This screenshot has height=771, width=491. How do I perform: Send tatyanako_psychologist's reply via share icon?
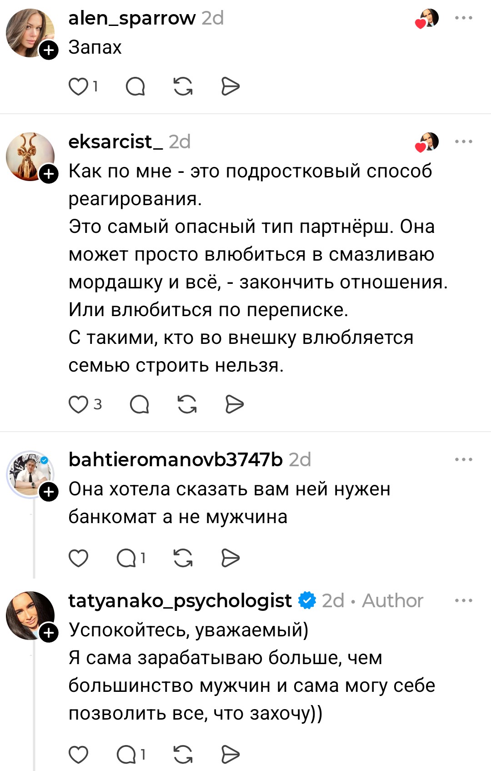click(230, 755)
